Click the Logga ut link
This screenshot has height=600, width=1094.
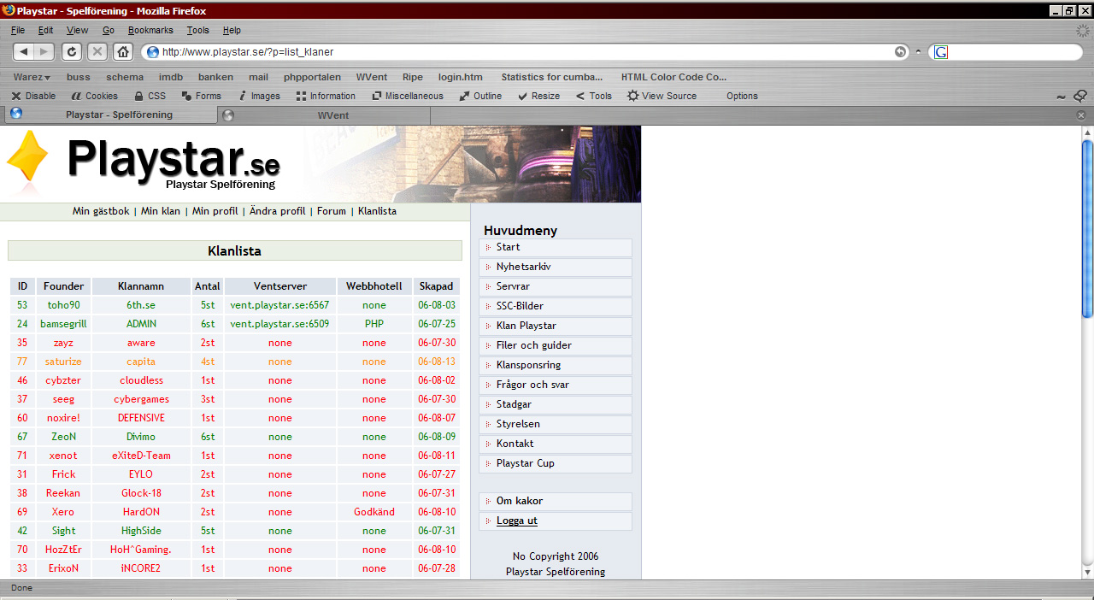[x=516, y=521]
